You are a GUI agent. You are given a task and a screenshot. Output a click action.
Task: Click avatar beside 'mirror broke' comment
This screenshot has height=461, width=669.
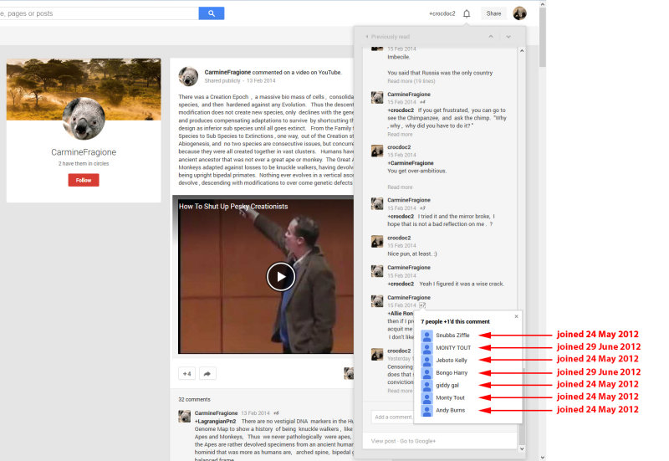tap(377, 203)
